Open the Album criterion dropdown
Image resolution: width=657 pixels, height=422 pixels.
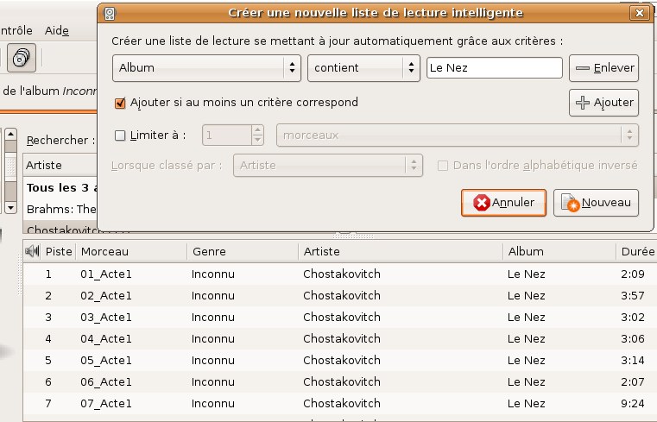(x=206, y=68)
